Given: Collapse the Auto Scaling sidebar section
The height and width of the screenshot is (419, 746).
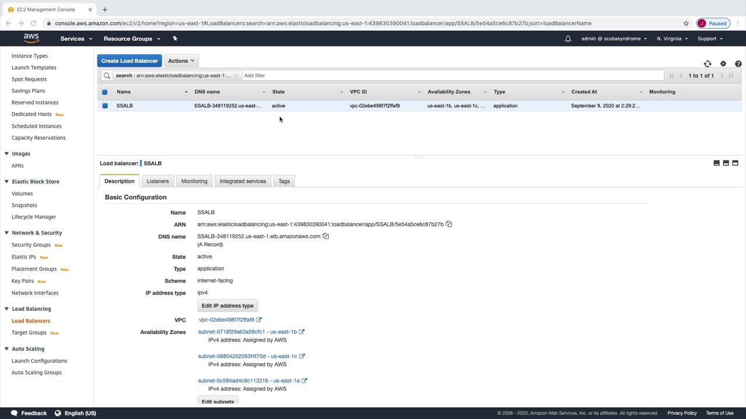Looking at the screenshot, I should (x=6, y=349).
